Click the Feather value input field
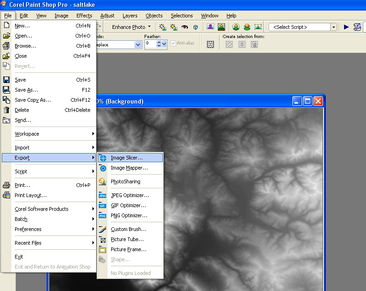This screenshot has height=291, width=366. [x=151, y=44]
